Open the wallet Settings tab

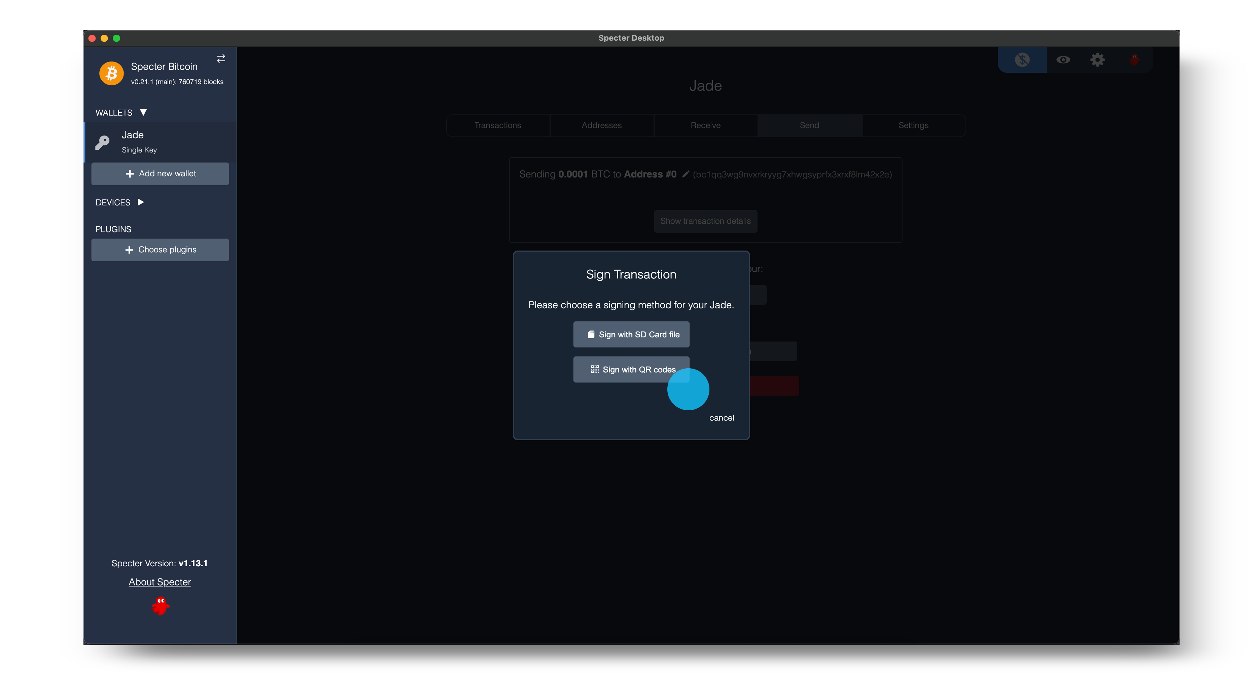click(913, 125)
